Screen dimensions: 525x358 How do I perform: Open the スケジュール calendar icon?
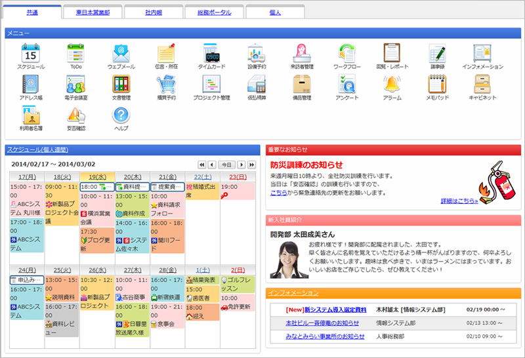(30, 53)
